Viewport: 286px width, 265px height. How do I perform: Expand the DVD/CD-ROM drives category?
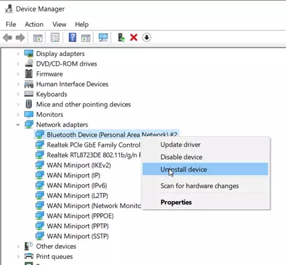pos(18,64)
